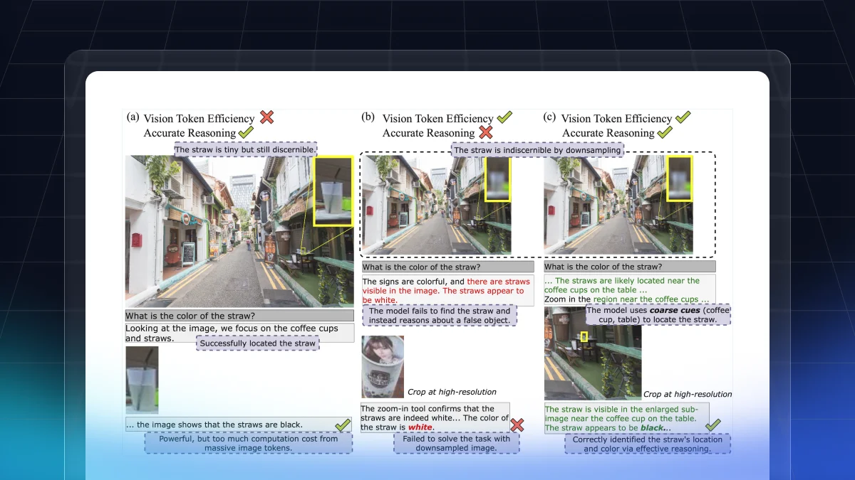
Task: Click 'Vision Token Efficiency' heading in panel (a)
Action: pyautogui.click(x=199, y=118)
